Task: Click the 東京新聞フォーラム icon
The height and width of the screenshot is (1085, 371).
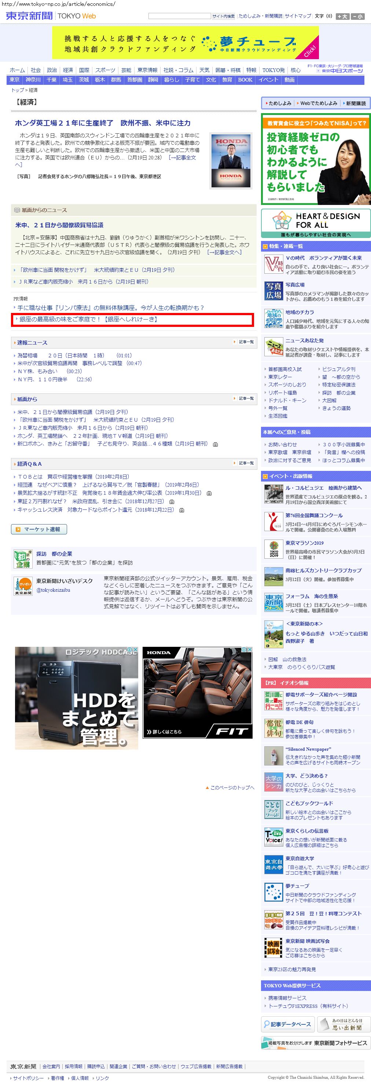Action: click(x=273, y=603)
